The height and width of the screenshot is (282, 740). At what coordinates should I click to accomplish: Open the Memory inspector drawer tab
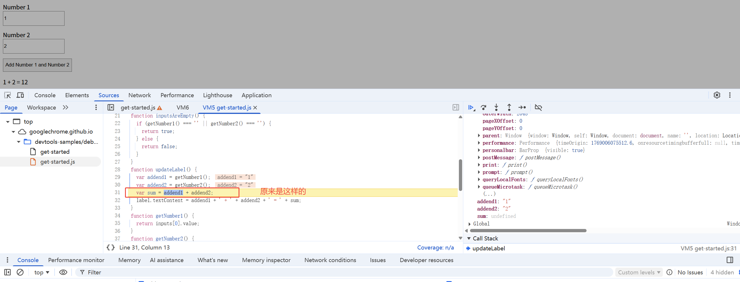click(266, 260)
